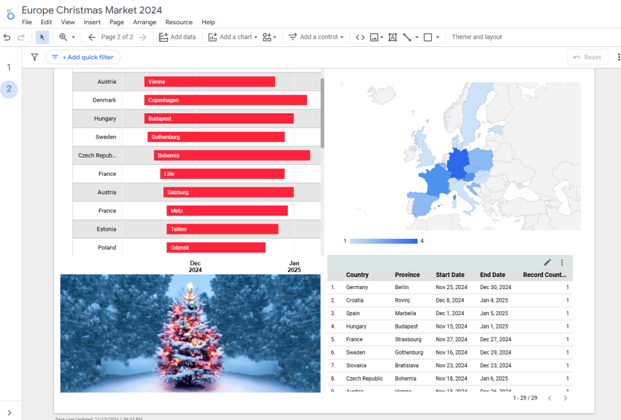The height and width of the screenshot is (420, 621).
Task: Open Theme and layout panel
Action: click(x=477, y=37)
